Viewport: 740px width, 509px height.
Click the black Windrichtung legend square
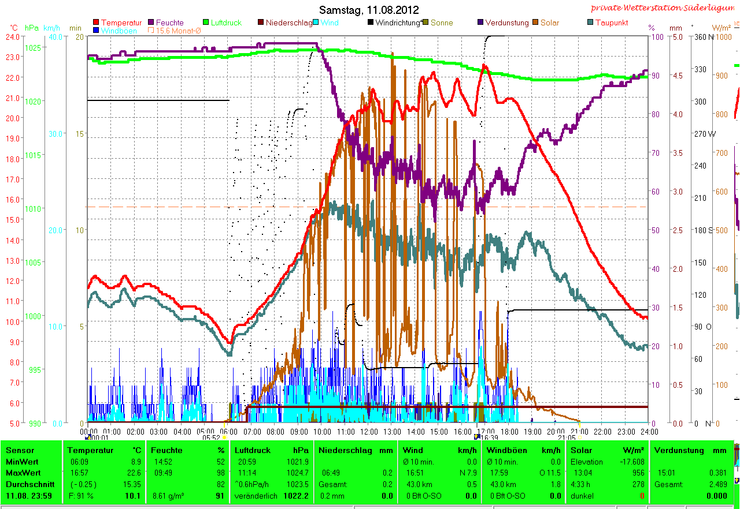[x=371, y=23]
